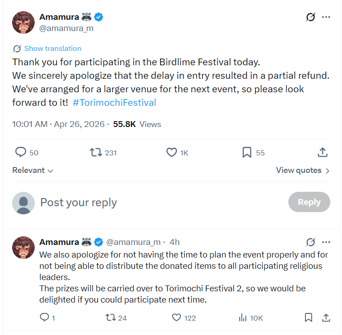The height and width of the screenshot is (335, 342).
Task: Open View quotes chevron link
Action: click(303, 170)
